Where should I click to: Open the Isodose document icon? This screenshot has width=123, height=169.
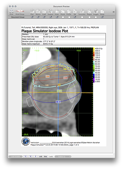[x=50, y=11]
